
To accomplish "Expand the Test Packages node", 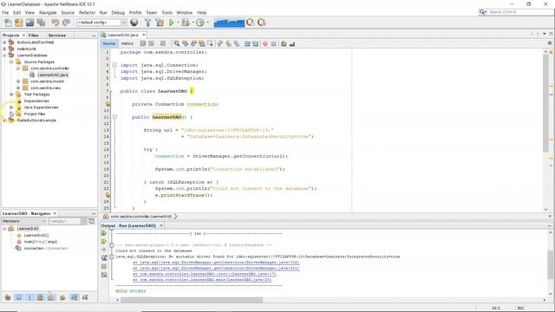I will pos(11,94).
